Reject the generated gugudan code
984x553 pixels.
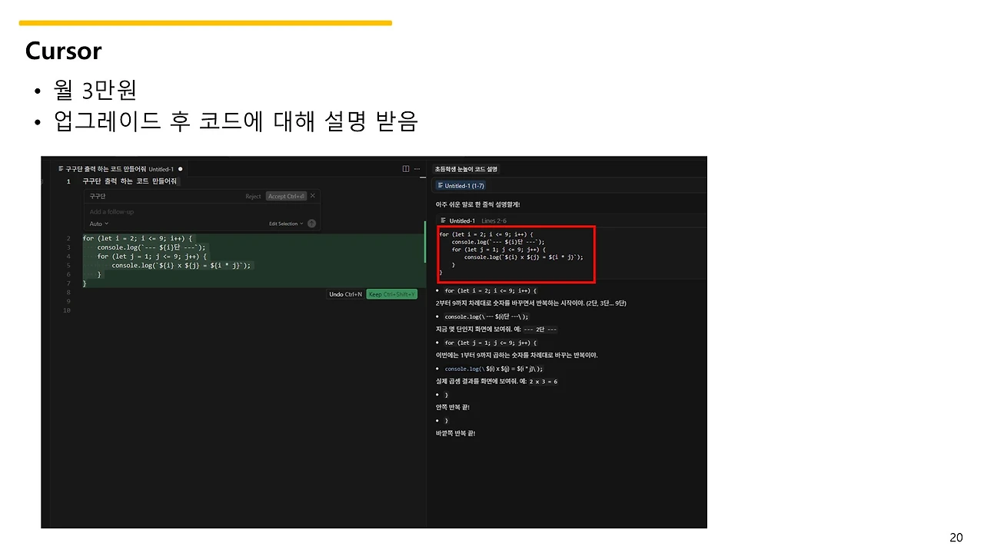click(x=254, y=196)
